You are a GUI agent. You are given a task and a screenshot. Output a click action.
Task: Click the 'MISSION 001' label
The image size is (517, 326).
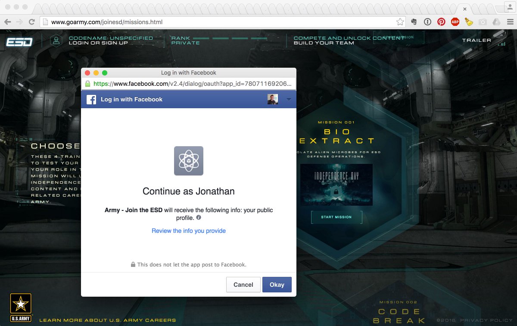pyautogui.click(x=336, y=122)
